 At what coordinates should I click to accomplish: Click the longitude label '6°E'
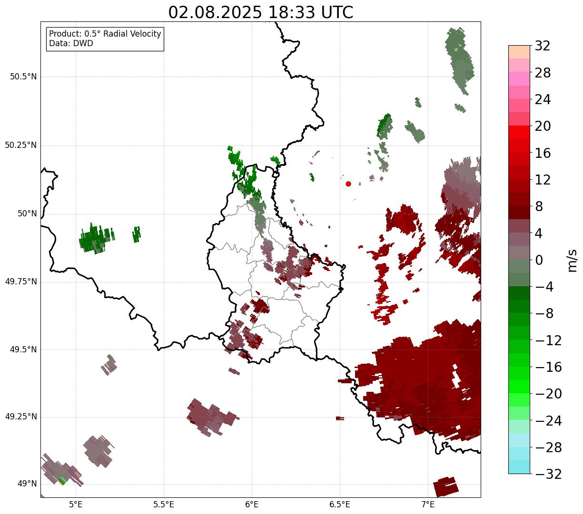click(252, 504)
